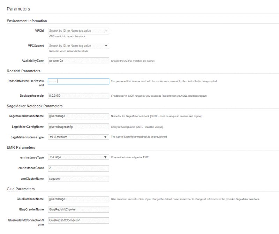Click the emrClusterName field
This screenshot has width=279, height=234.
[x=78, y=179]
